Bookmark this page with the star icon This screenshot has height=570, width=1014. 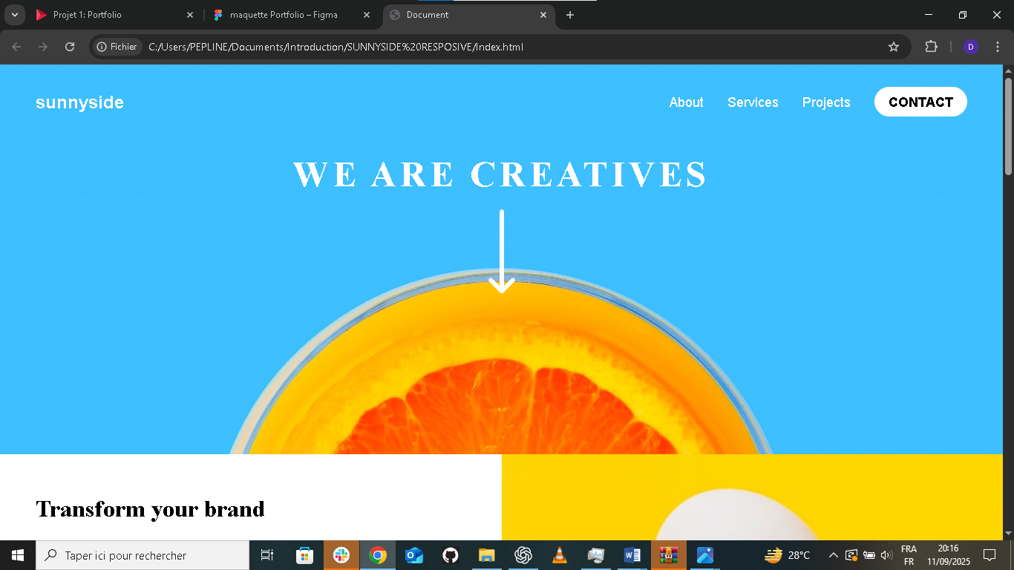point(894,47)
